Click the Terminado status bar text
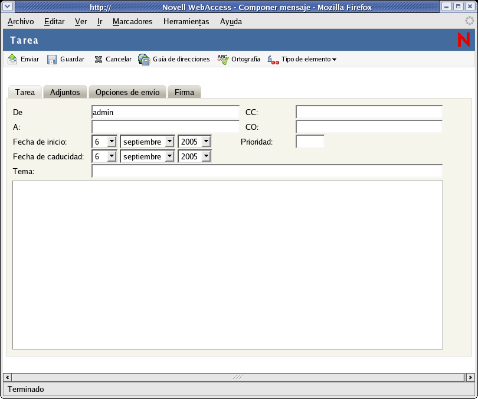The height and width of the screenshot is (399, 478). tap(26, 389)
